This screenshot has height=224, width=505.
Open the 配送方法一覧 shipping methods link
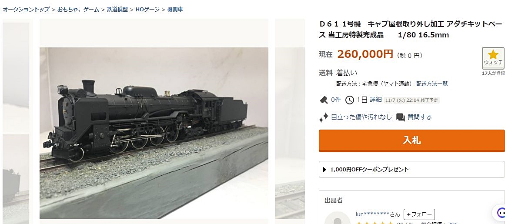(x=432, y=84)
